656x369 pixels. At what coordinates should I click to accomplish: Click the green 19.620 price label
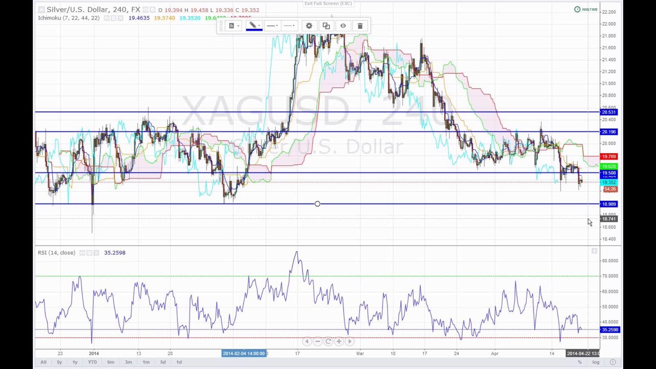(x=609, y=167)
